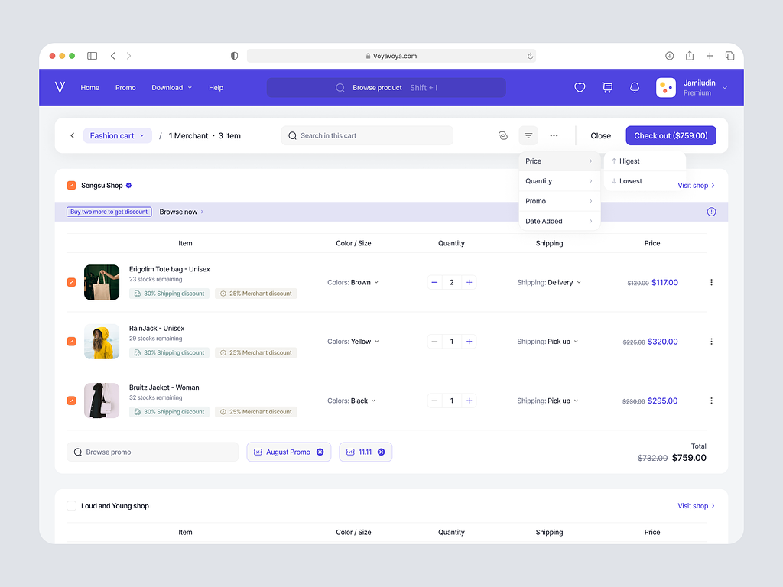Click the Check out ($759.00) button
Screen dimensions: 783x587
[x=671, y=136]
